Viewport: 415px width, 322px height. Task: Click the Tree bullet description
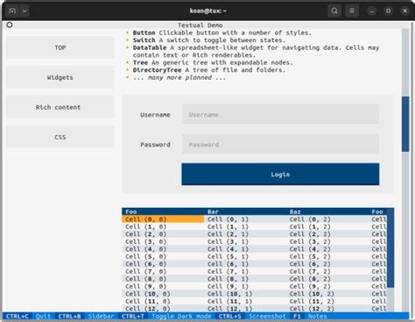click(213, 62)
